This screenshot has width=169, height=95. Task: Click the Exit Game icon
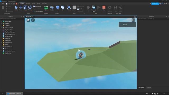[121, 7]
